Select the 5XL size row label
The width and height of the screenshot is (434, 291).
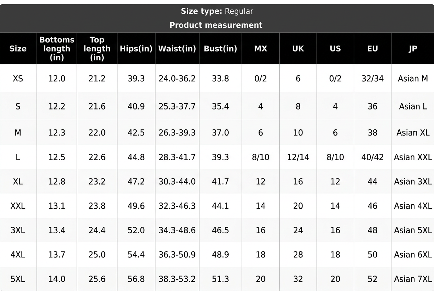[18, 279]
